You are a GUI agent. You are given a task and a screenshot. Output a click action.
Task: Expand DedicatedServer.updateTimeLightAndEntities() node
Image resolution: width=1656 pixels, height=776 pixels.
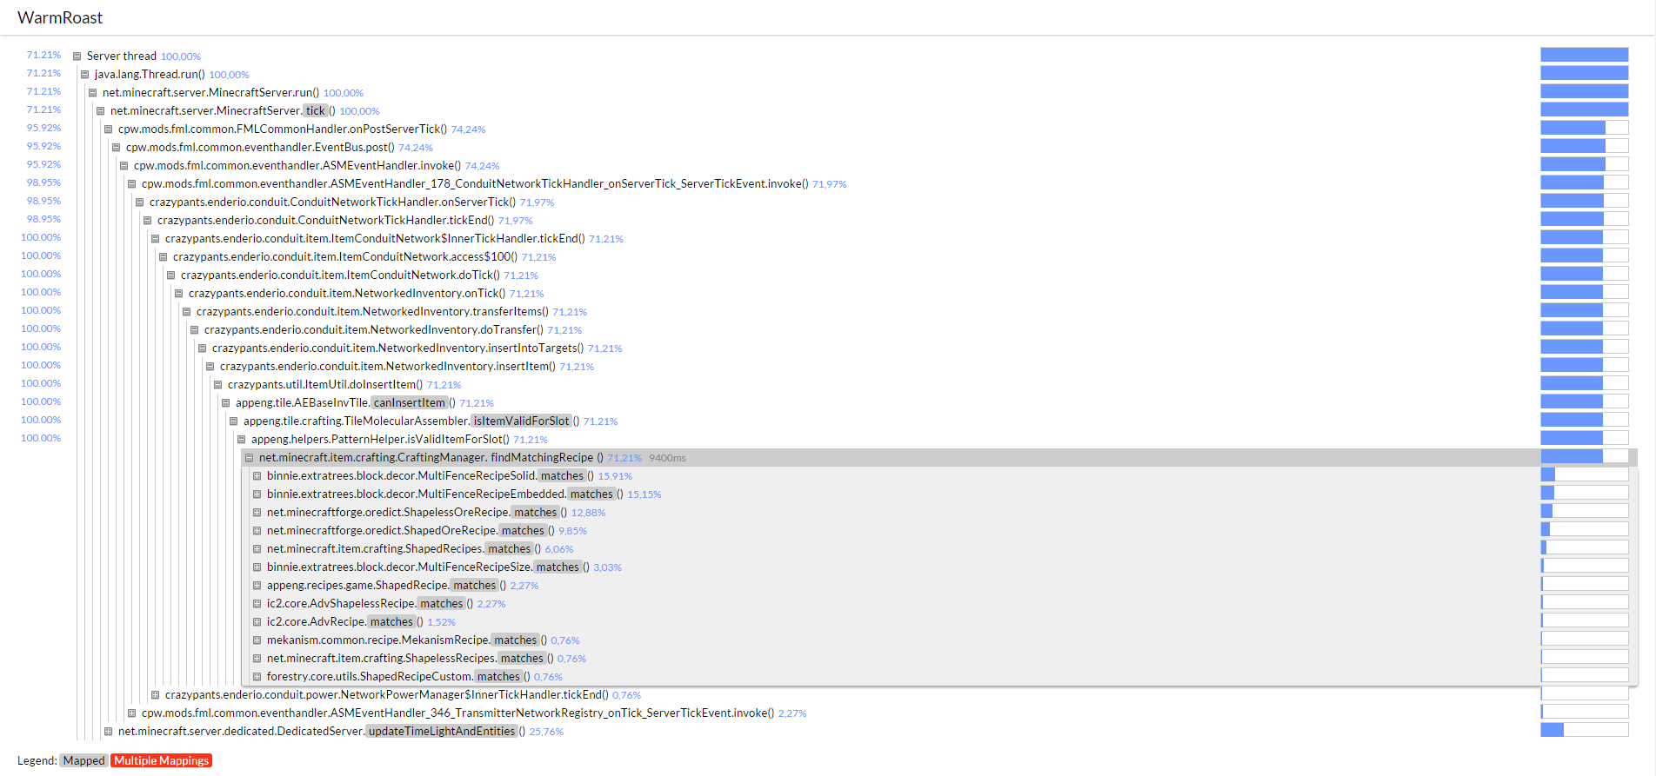[108, 732]
